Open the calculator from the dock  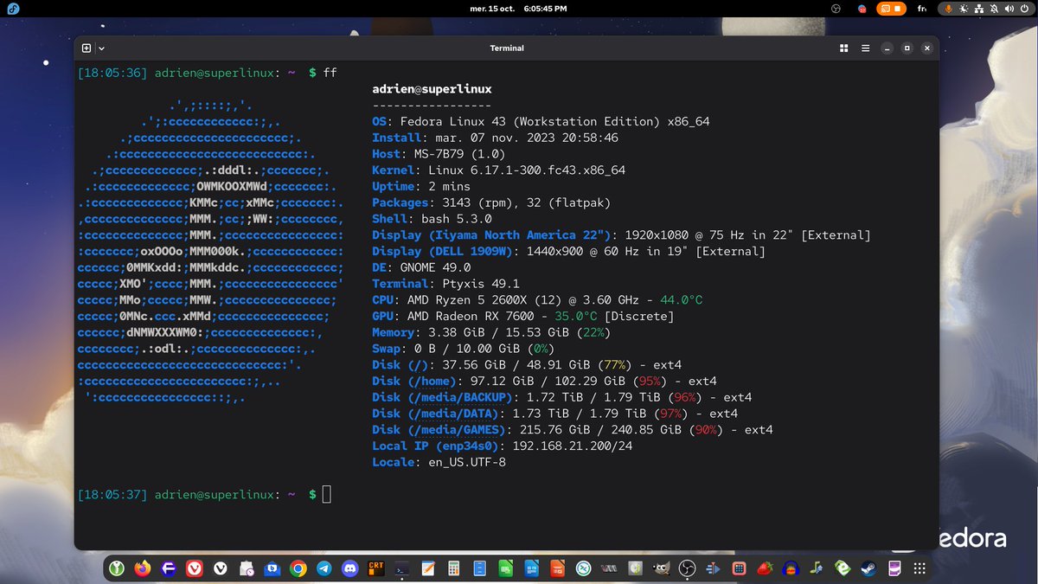click(453, 568)
